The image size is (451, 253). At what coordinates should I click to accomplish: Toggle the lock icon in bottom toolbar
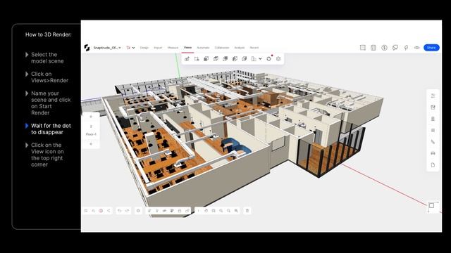point(180,211)
